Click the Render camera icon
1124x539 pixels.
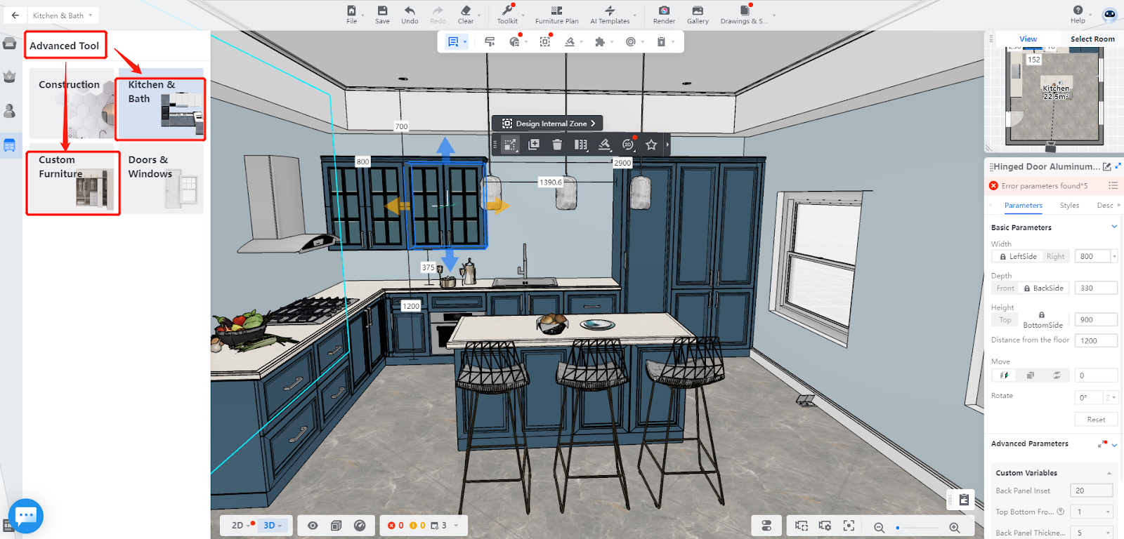(664, 11)
